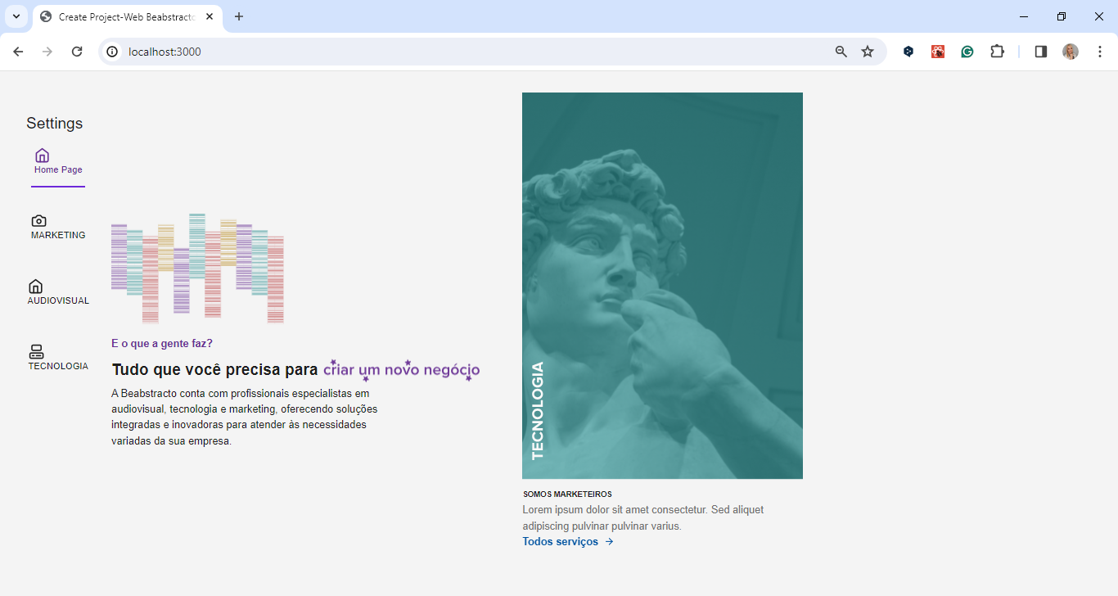Open the AUDIOVISUAL sidebar item
This screenshot has height=596, width=1118.
(58, 292)
